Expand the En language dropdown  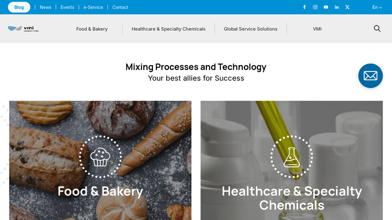click(x=377, y=7)
